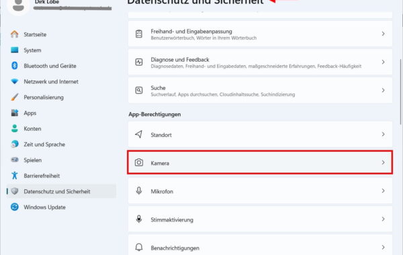Expand Freihand- und Eingabeanpassung chevron

tap(384, 34)
